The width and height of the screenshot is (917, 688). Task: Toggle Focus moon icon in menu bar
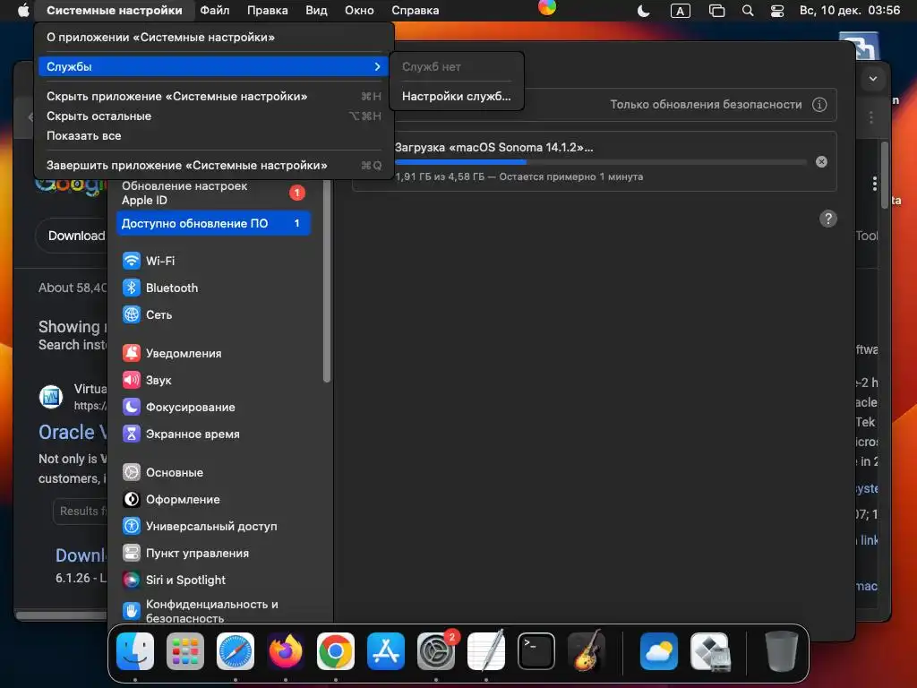643,11
